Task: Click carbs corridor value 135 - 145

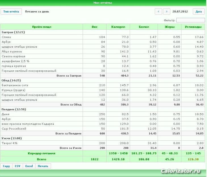Action: click(x=193, y=153)
